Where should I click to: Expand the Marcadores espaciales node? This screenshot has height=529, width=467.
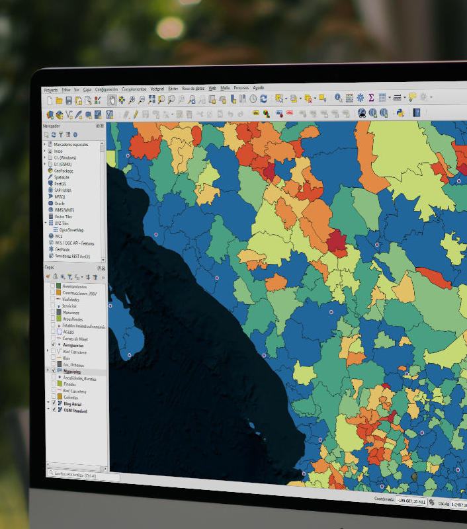pos(45,143)
